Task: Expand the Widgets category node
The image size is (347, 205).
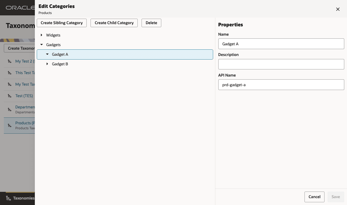Action: tap(41, 35)
